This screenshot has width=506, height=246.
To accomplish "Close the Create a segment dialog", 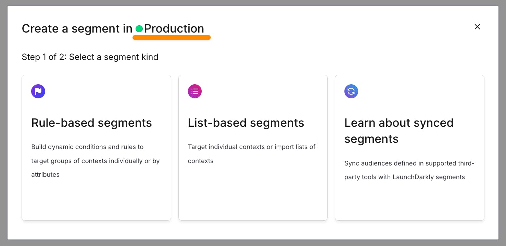I will pyautogui.click(x=477, y=27).
